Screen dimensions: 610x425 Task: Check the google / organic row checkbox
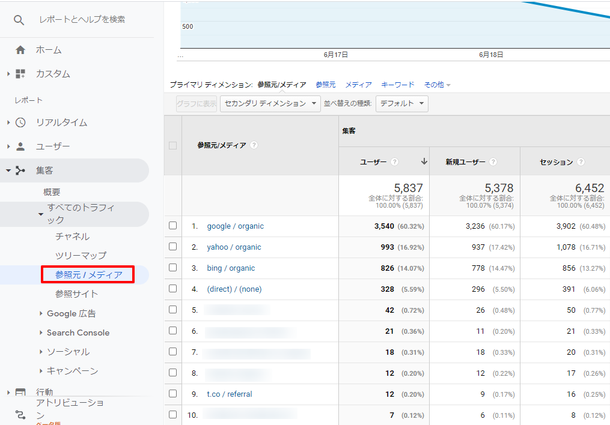coord(173,226)
